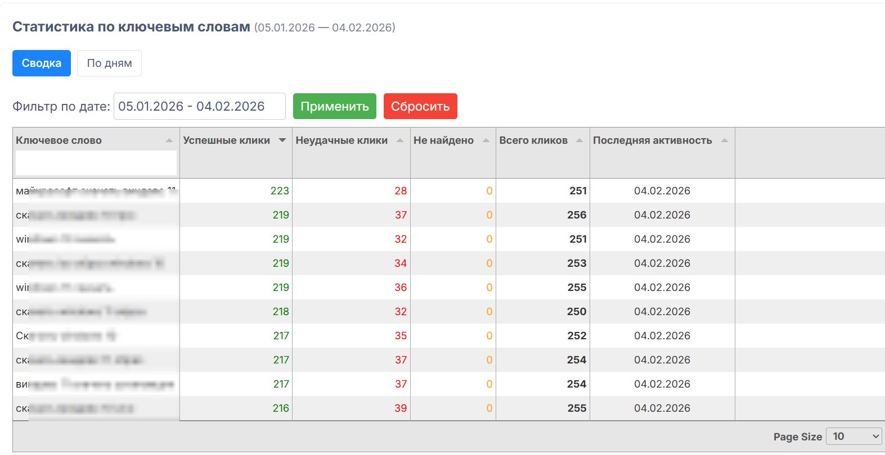Click total clicks value 256

click(577, 215)
